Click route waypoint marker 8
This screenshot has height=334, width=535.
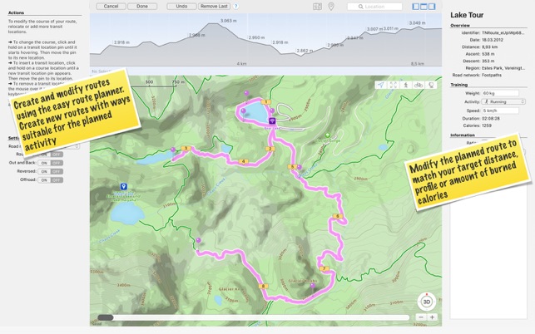click(x=263, y=287)
